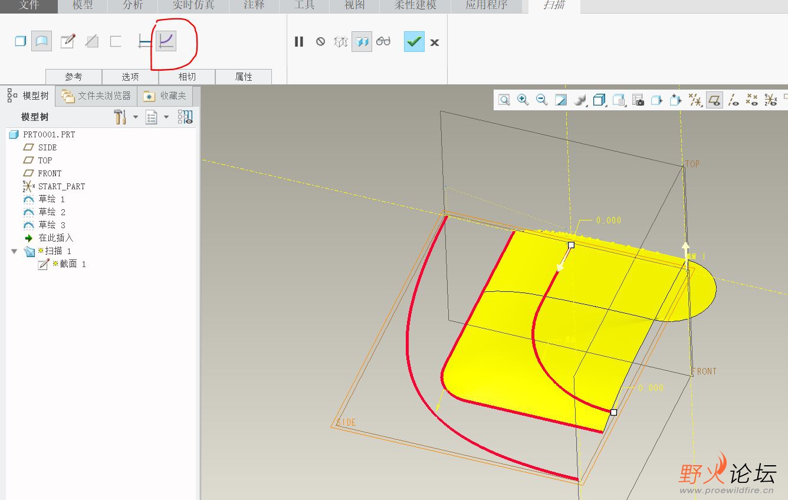The image size is (788, 500).
Task: Toggle the remove material option
Action: pos(91,41)
